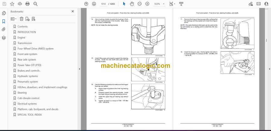Open Platform, cab, bodywork, and decals bookmark
Screen dimensions: 271x131
coord(38,109)
